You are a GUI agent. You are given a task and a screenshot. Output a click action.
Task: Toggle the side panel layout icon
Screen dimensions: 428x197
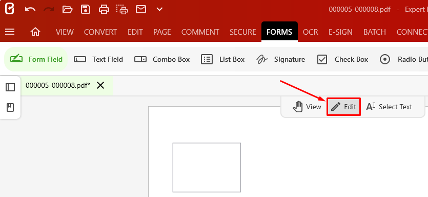tap(10, 87)
